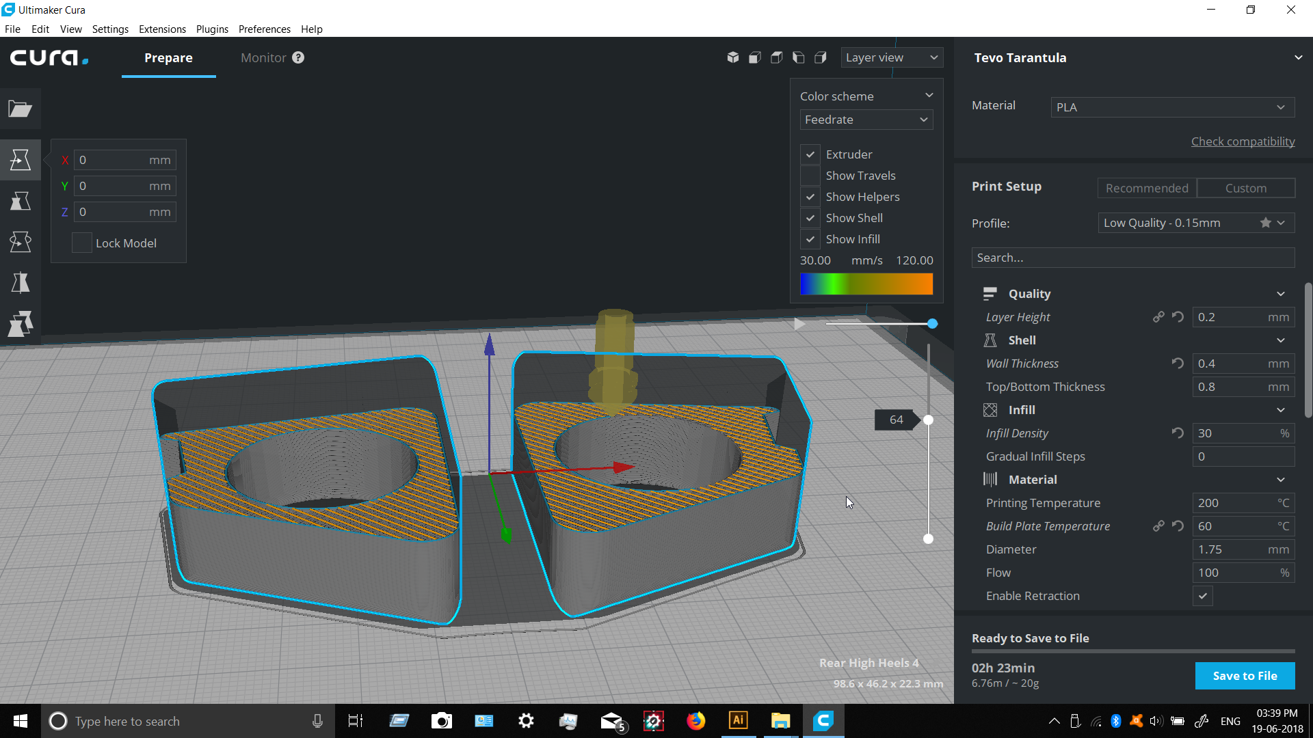Open the File menu
This screenshot has height=738, width=1313.
point(12,29)
